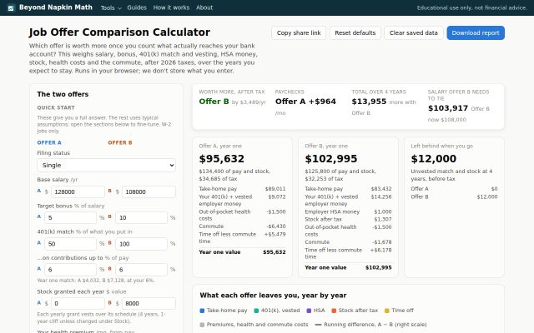Click the $103,917 salary to tie value
This screenshot has width=534, height=333.
pyautogui.click(x=448, y=108)
